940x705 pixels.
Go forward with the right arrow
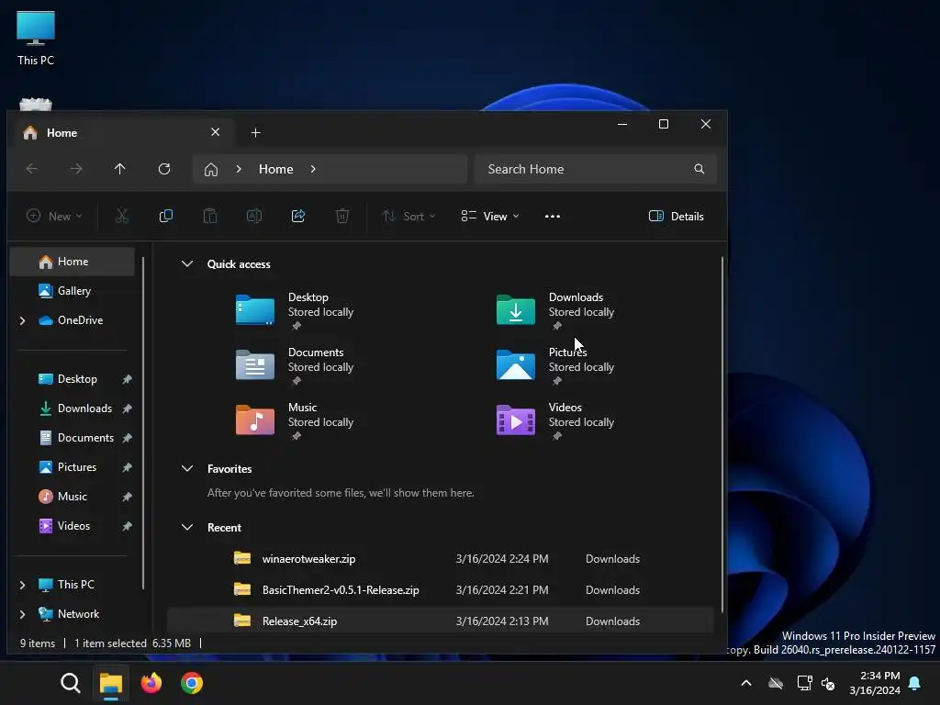[76, 169]
